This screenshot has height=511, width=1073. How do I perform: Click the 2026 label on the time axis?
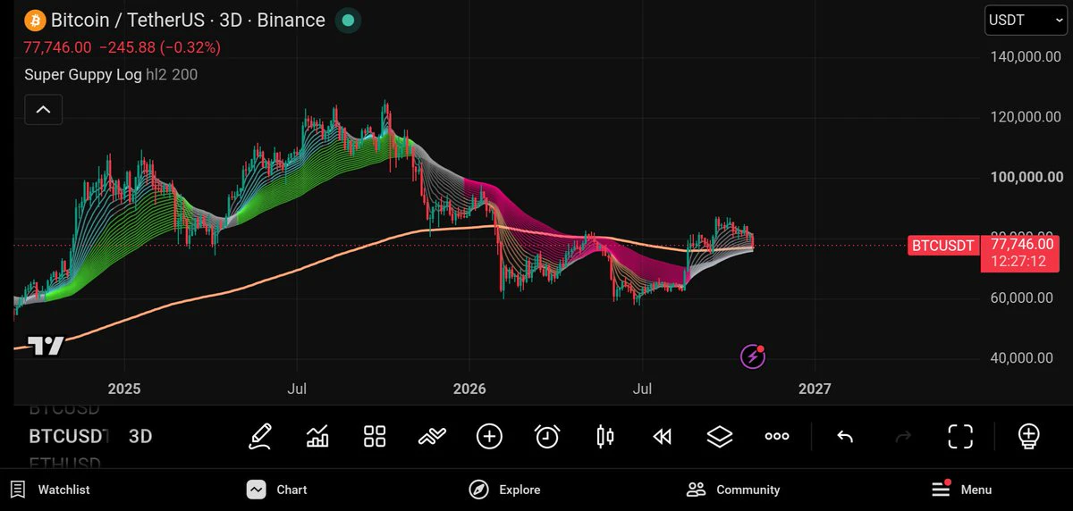tap(469, 389)
